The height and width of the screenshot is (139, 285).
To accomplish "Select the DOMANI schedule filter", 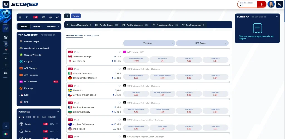I will 52,117.
